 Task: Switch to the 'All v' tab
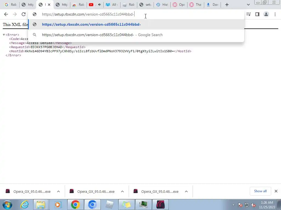[x=112, y=5]
